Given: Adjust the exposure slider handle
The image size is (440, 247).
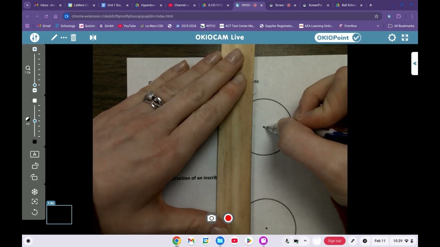Looking at the screenshot, I should point(35,121).
